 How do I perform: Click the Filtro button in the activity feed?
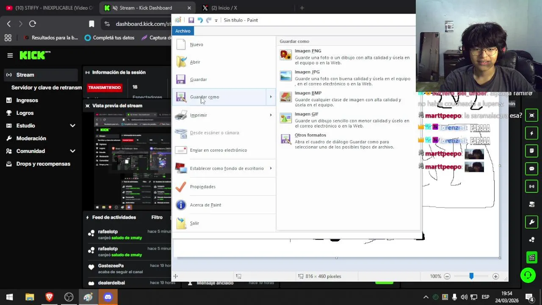click(x=157, y=217)
